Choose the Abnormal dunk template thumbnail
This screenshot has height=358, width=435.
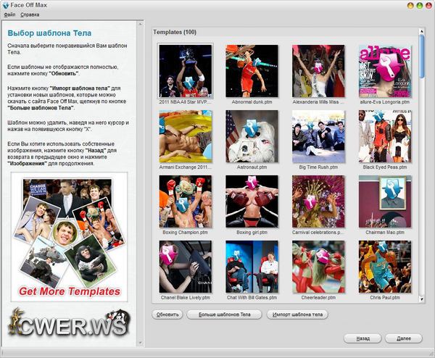(252, 71)
